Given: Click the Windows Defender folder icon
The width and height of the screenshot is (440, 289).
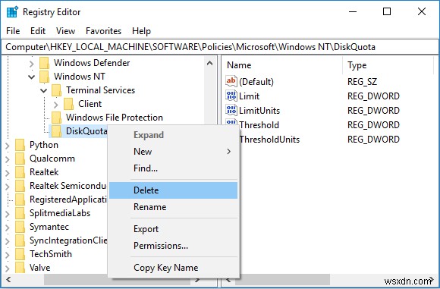Looking at the screenshot, I should (x=44, y=63).
